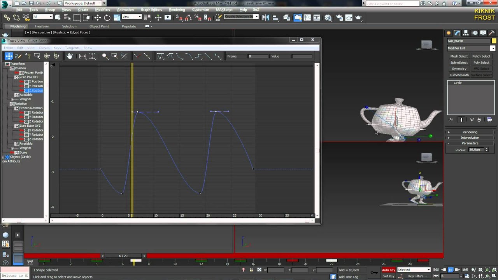498x280 pixels.
Task: Toggle Set Key mode
Action: 388,276
